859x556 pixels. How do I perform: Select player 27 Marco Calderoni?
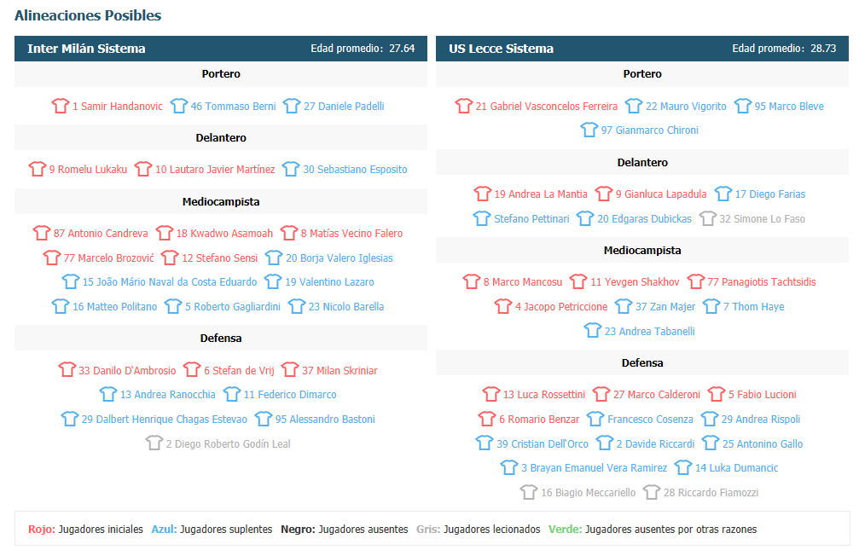657,395
